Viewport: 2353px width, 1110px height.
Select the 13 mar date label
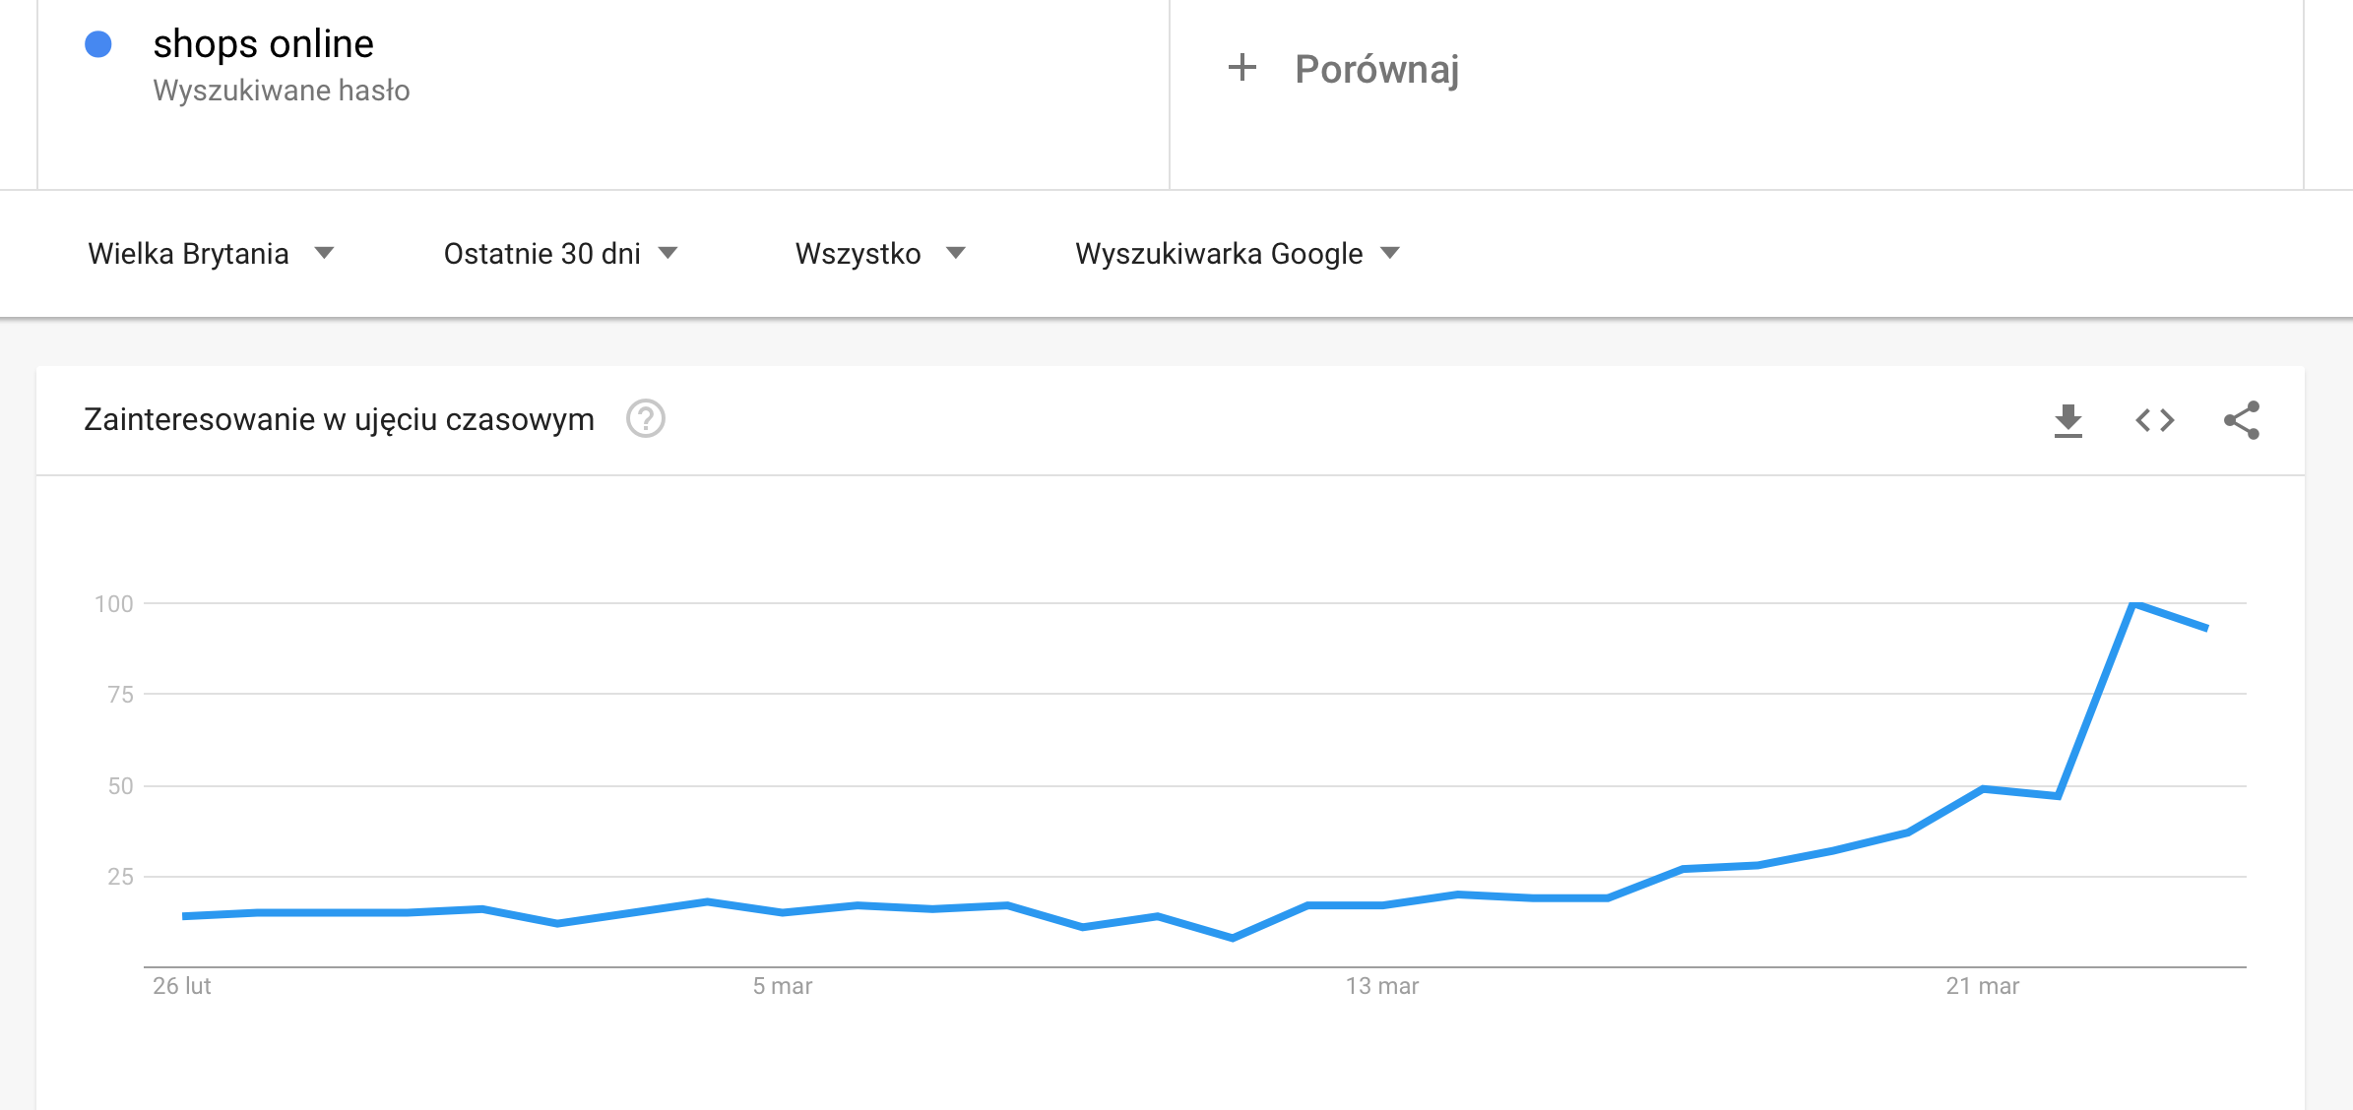click(1382, 986)
